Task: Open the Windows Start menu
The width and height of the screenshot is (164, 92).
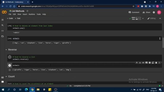Action: click(x=3, y=90)
